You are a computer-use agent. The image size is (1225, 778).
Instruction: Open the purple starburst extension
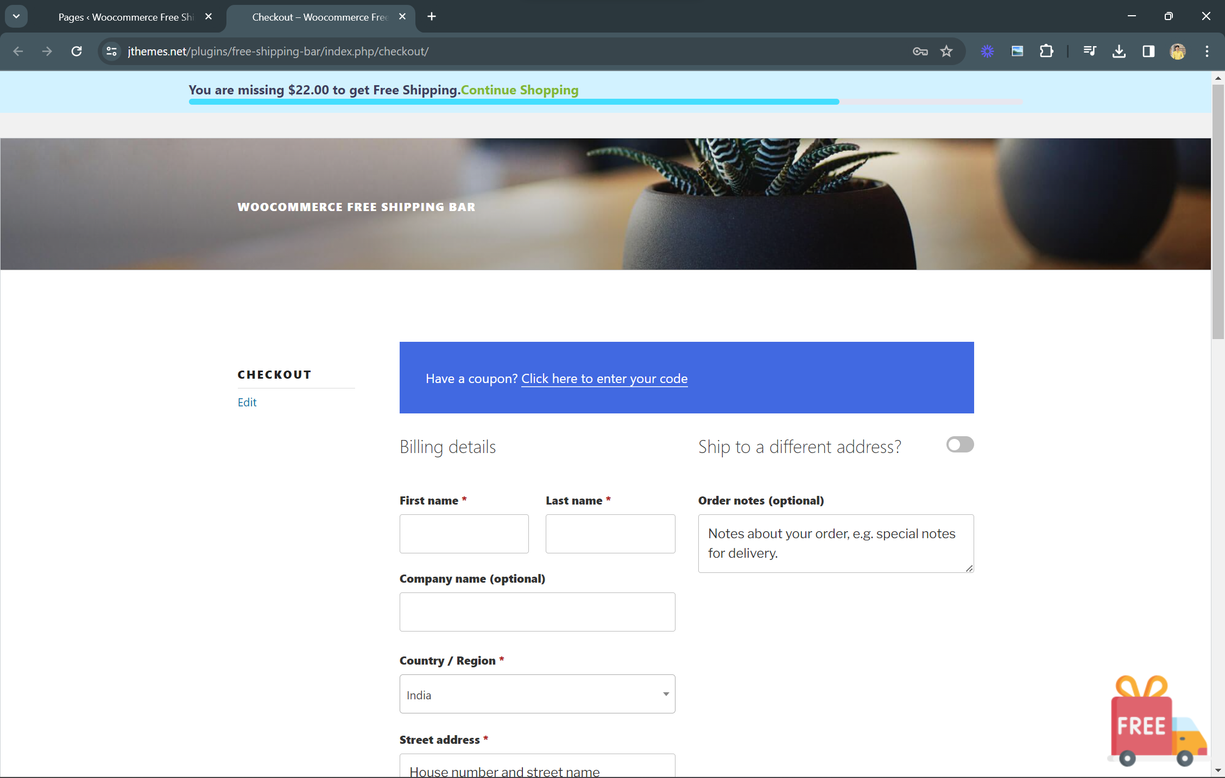(x=987, y=51)
